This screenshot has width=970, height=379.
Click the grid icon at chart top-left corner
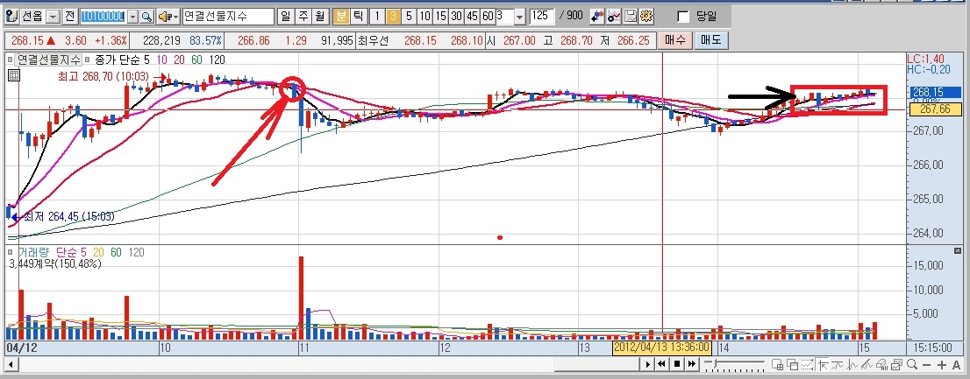coord(13,76)
